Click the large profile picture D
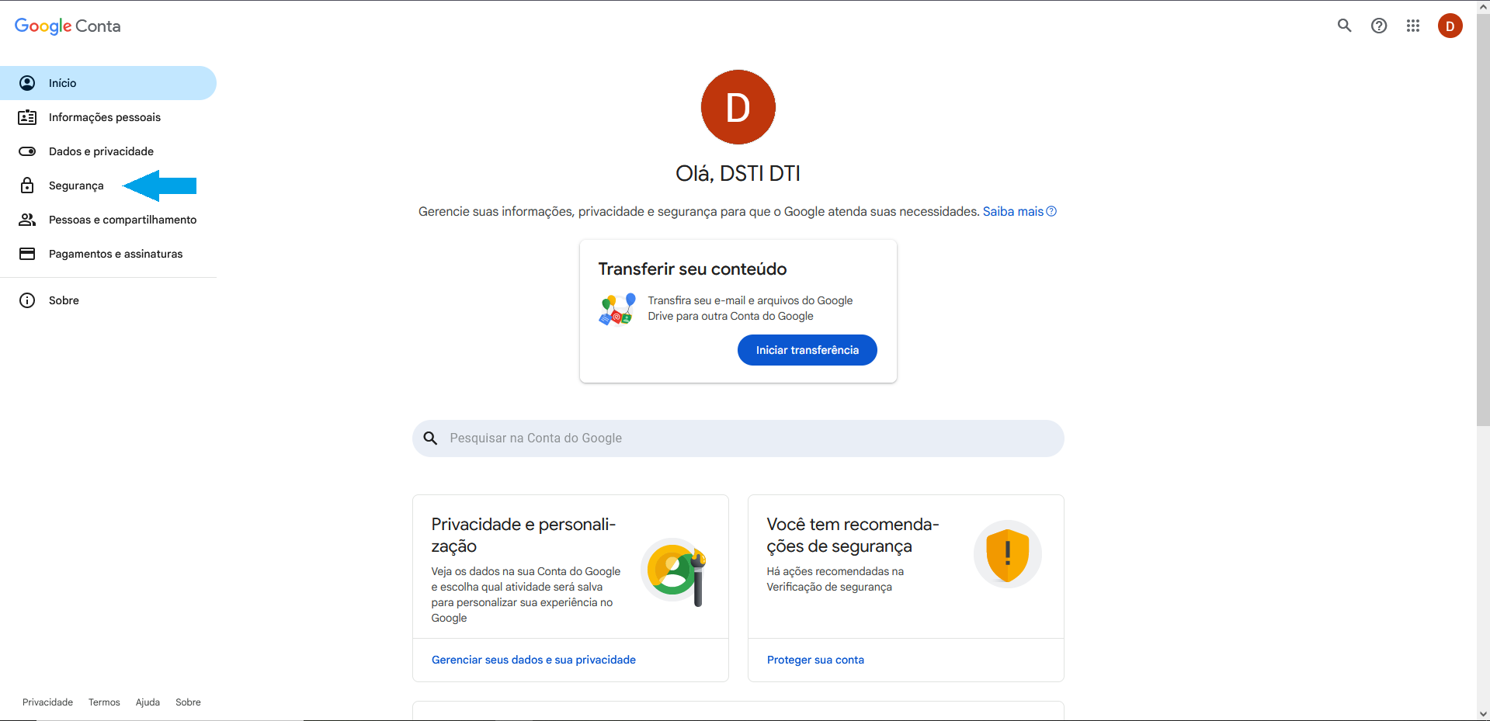This screenshot has height=721, width=1490. click(x=738, y=107)
